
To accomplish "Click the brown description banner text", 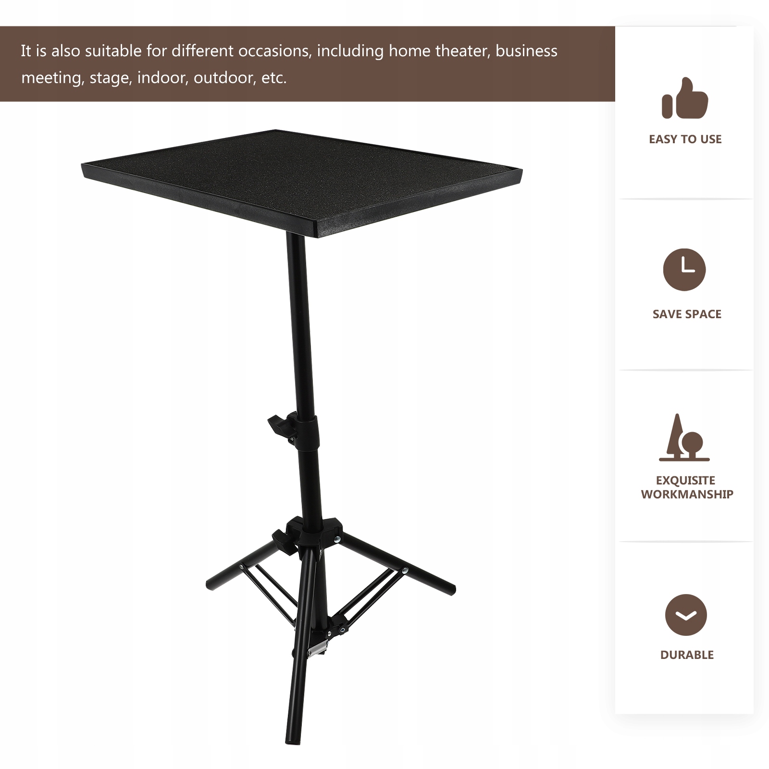I will 289,64.
